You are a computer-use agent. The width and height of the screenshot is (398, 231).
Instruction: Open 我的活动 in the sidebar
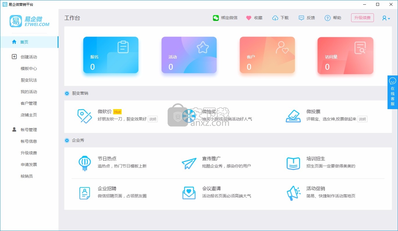click(x=29, y=92)
